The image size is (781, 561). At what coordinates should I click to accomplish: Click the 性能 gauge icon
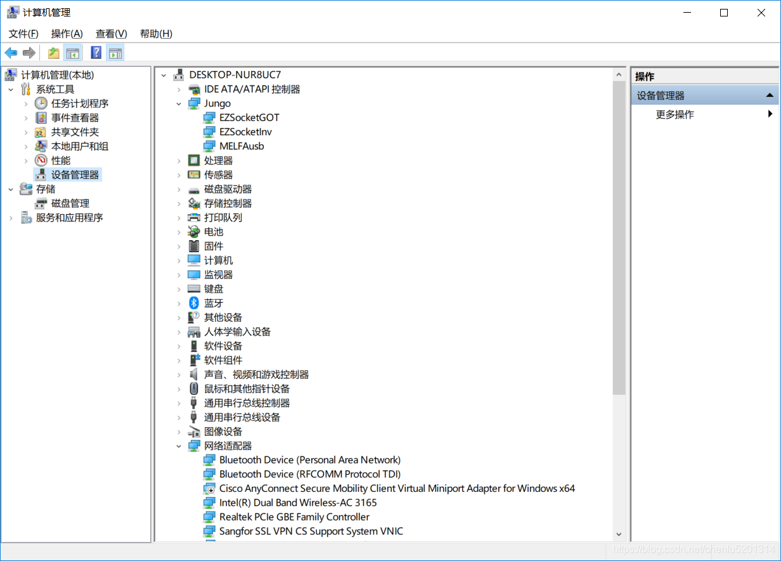[41, 160]
